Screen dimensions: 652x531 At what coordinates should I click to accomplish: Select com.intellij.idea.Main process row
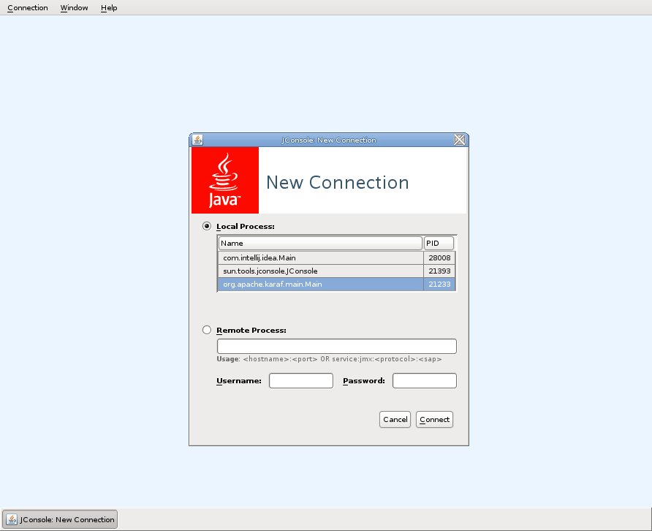pyautogui.click(x=320, y=257)
